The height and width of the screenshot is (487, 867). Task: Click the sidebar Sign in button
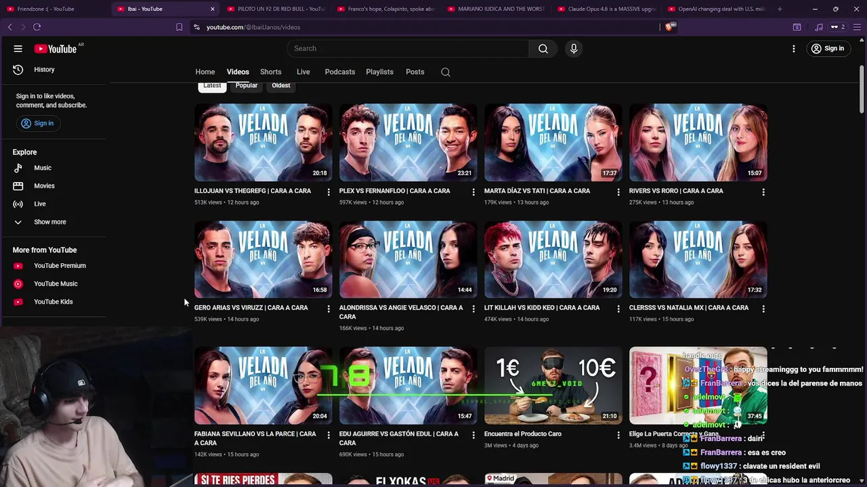click(x=38, y=123)
